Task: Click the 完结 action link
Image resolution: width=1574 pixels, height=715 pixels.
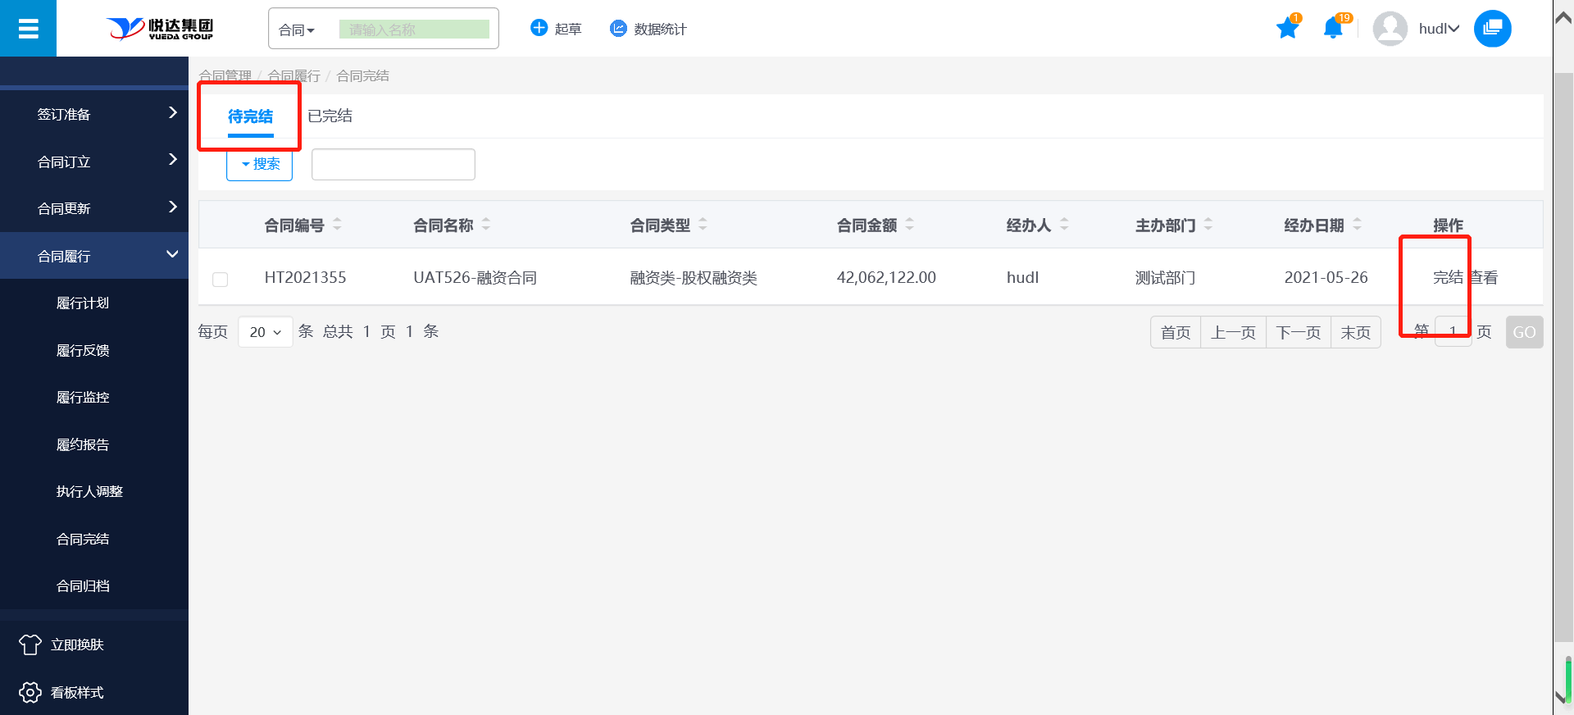Action: tap(1447, 278)
